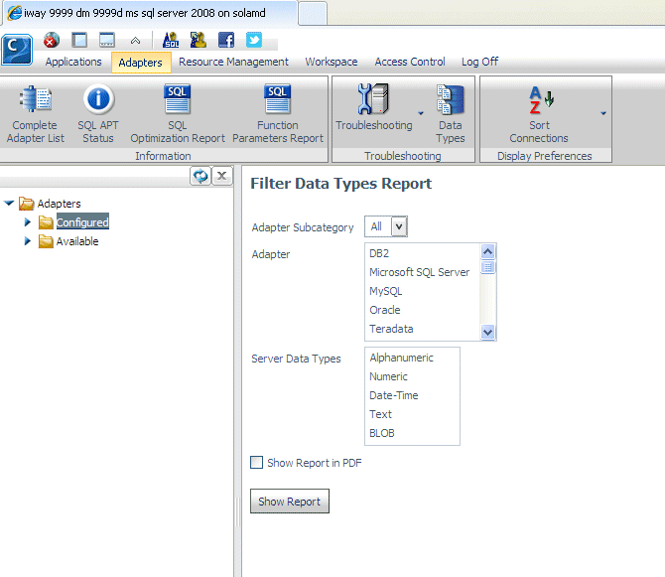Select Text data type
The width and height of the screenshot is (665, 577).
(x=412, y=414)
